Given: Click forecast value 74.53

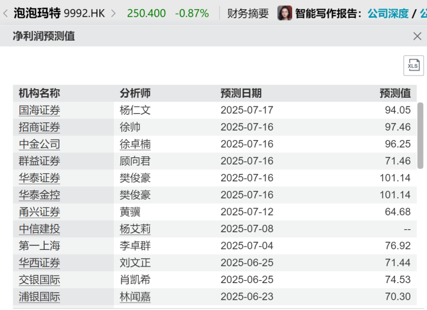Looking at the screenshot, I should (398, 280).
